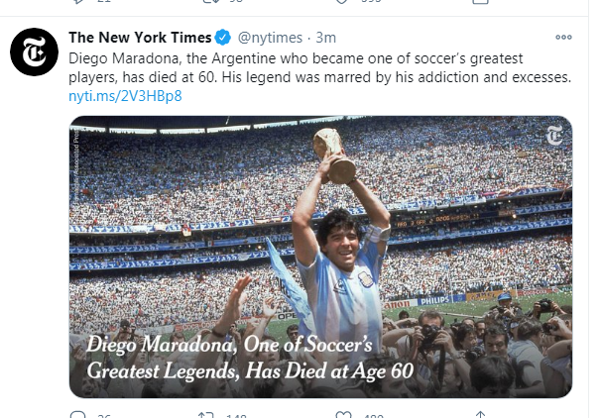The image size is (601, 418).
Task: Open the tweet's more options menu
Action: (x=563, y=38)
